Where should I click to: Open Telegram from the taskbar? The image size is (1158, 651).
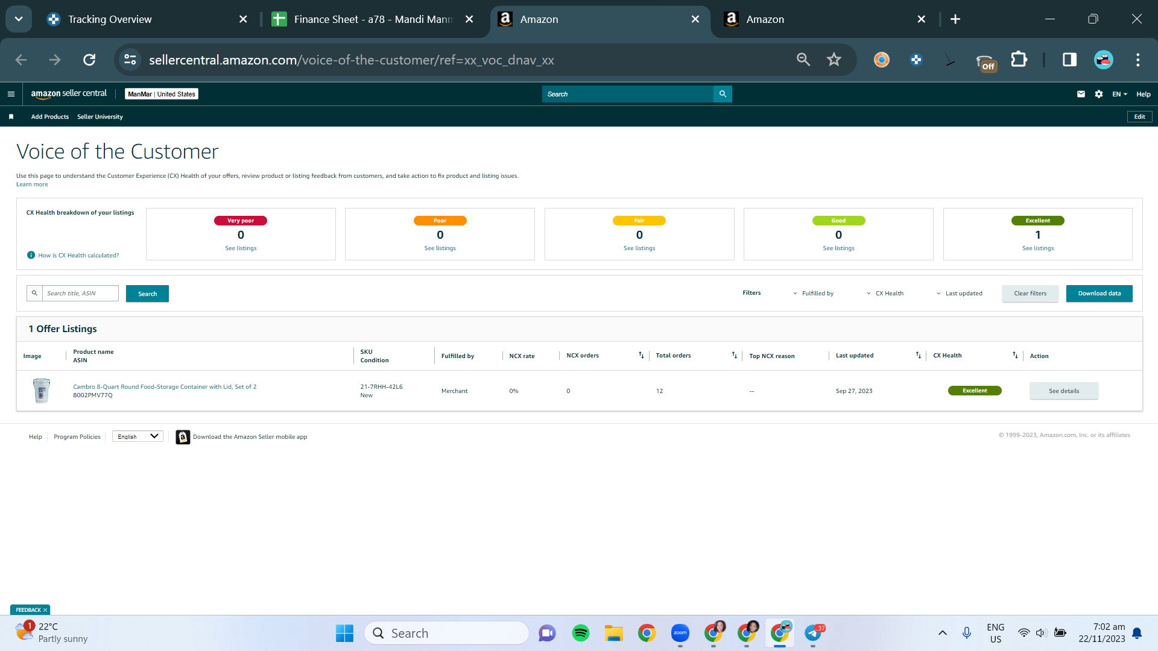(x=813, y=633)
